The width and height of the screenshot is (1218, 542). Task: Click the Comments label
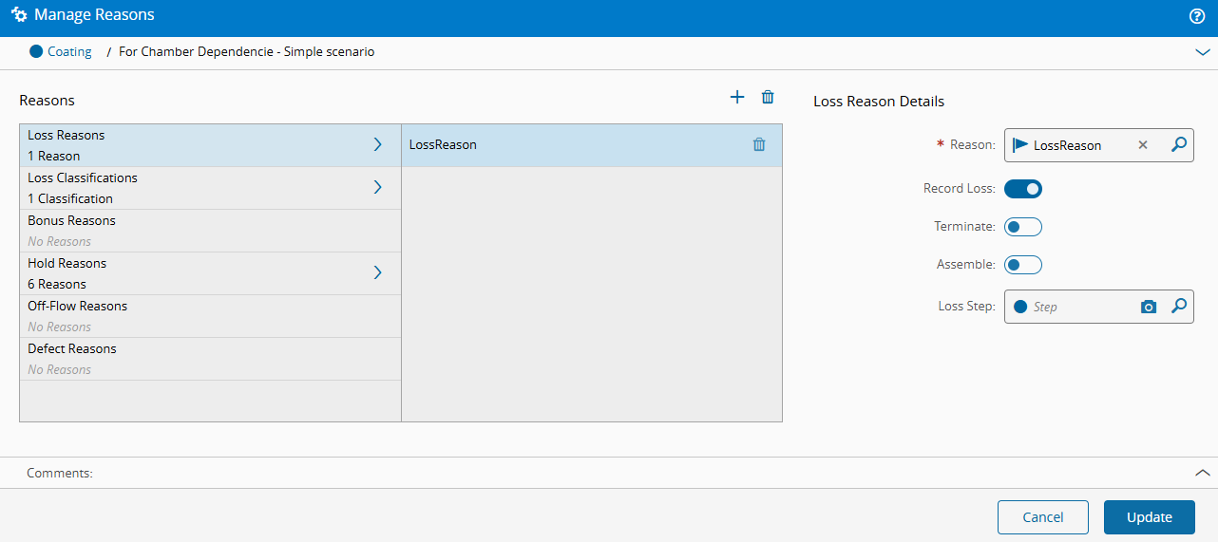point(60,473)
